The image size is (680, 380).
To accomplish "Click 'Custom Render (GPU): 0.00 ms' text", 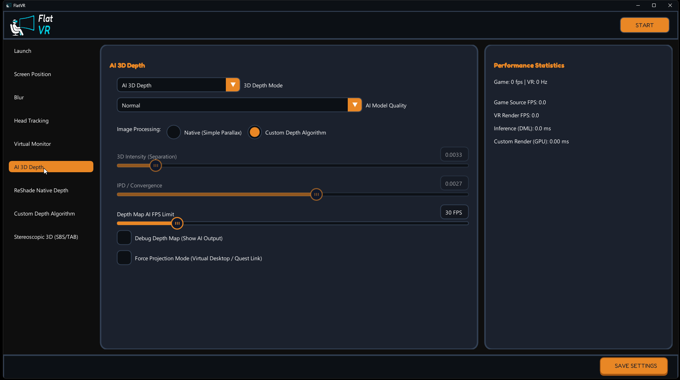I will (531, 141).
